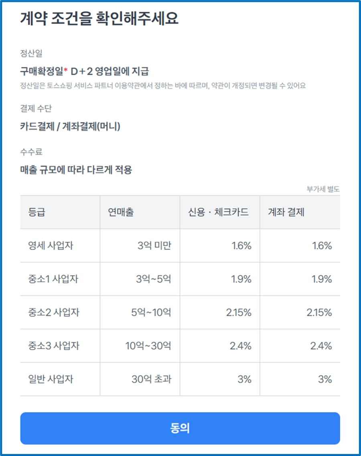
Task: Click the 구매확정일 D+2 영업일에 지급 text
Action: pyautogui.click(x=85, y=71)
